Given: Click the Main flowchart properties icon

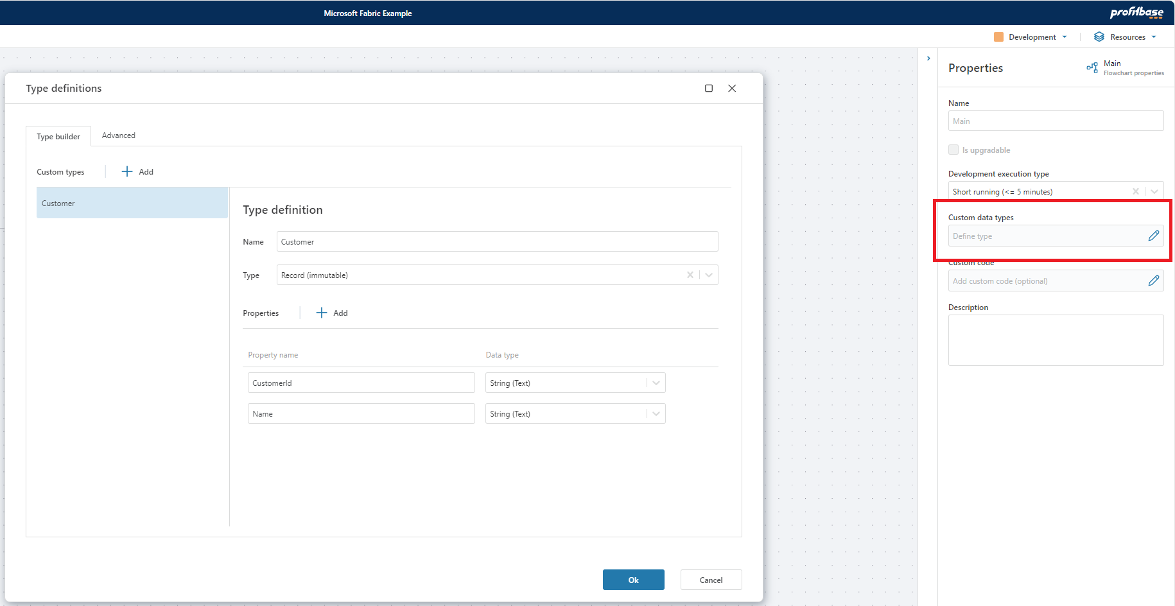Looking at the screenshot, I should coord(1092,67).
